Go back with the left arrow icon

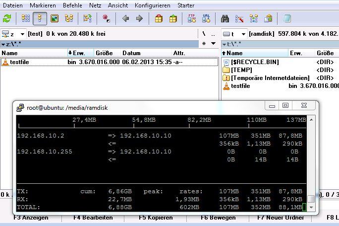125,18
